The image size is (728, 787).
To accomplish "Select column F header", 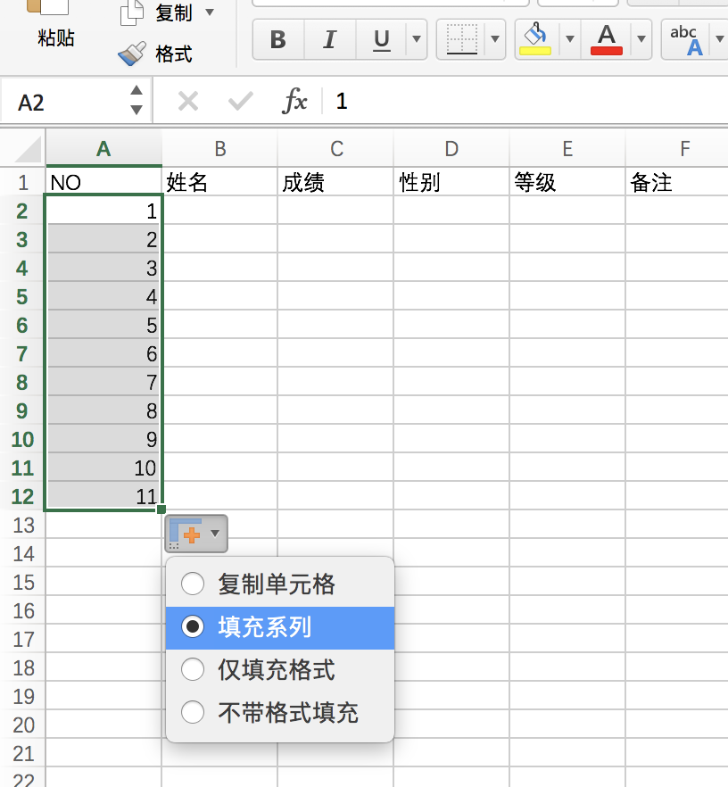I will pos(677,149).
